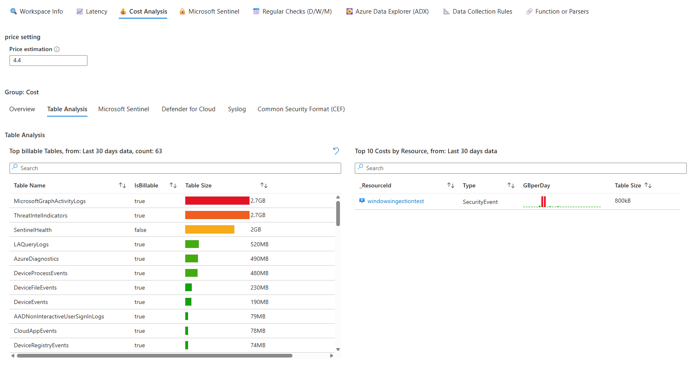Image resolution: width=698 pixels, height=367 pixels.
Task: Go to Regular Checks (D/W/M) tab
Action: pyautogui.click(x=292, y=12)
